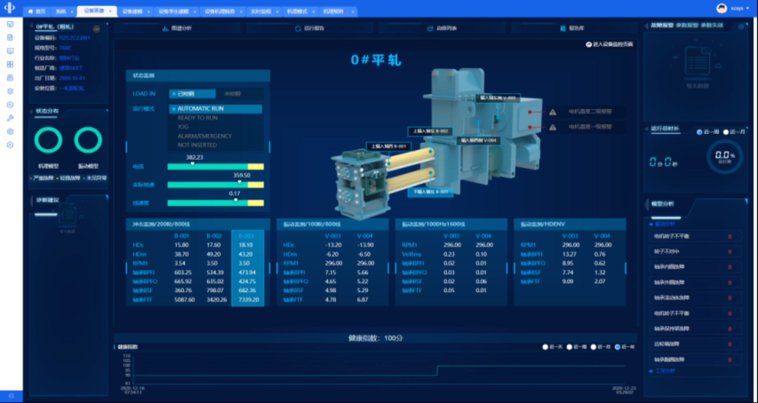Screen dimensions: 758x403
Task: Click the grid icon in left sidebar
Action: click(10, 64)
